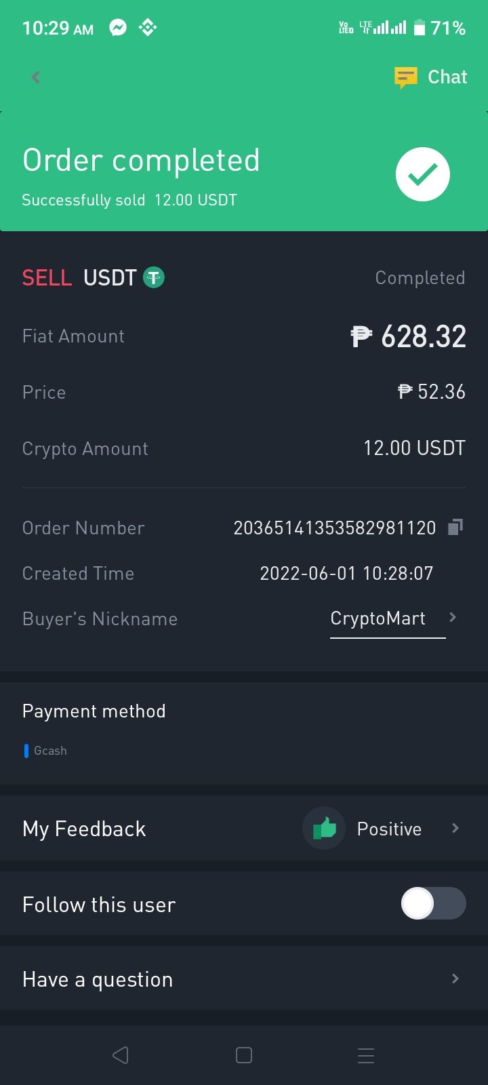Tap the Messenger notification icon in status bar
Viewport: 488px width, 1085px height.
coord(118,28)
